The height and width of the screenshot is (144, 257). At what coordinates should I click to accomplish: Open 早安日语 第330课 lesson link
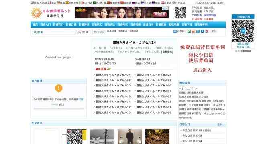click(192, 136)
